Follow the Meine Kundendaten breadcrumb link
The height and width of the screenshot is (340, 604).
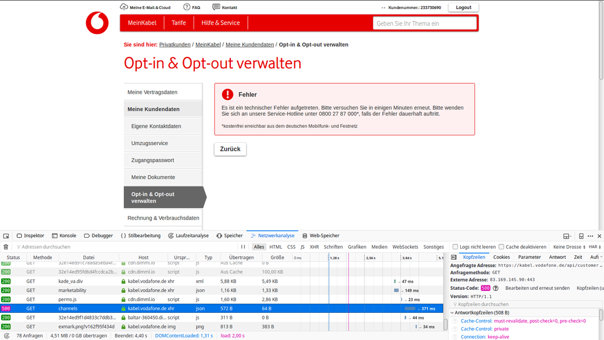click(x=250, y=45)
